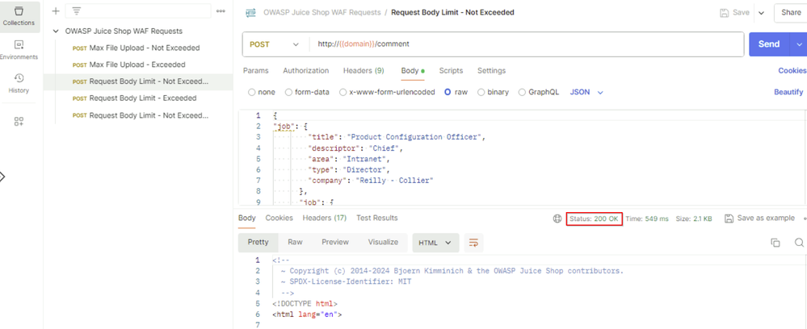Open the History sidebar panel
The height and width of the screenshot is (329, 807).
point(19,83)
